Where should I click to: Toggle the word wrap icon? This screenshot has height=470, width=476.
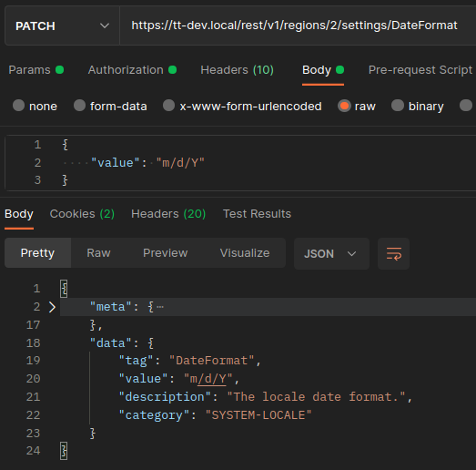(394, 254)
